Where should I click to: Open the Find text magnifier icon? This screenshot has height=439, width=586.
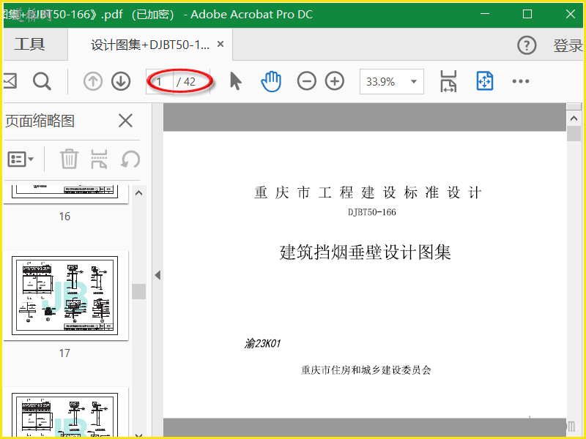coord(42,81)
